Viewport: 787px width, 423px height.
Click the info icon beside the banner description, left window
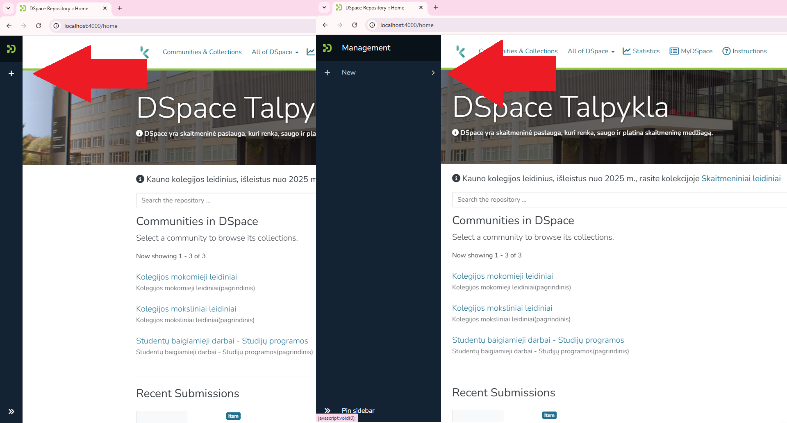click(x=139, y=133)
